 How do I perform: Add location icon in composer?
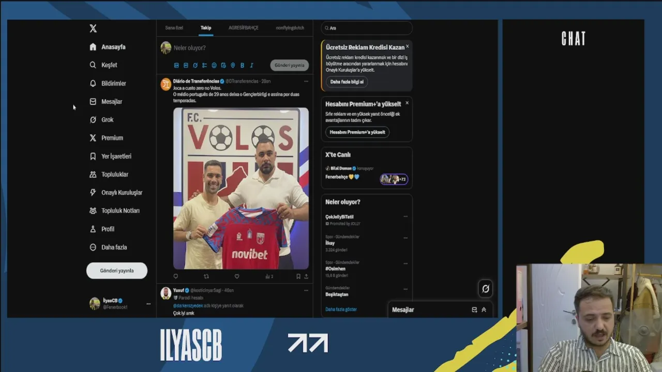pos(233,66)
